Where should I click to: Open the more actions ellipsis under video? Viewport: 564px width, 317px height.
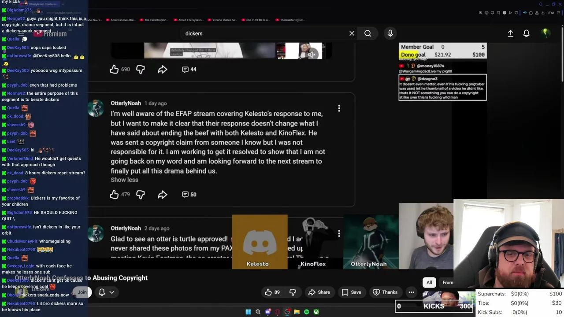point(411,292)
